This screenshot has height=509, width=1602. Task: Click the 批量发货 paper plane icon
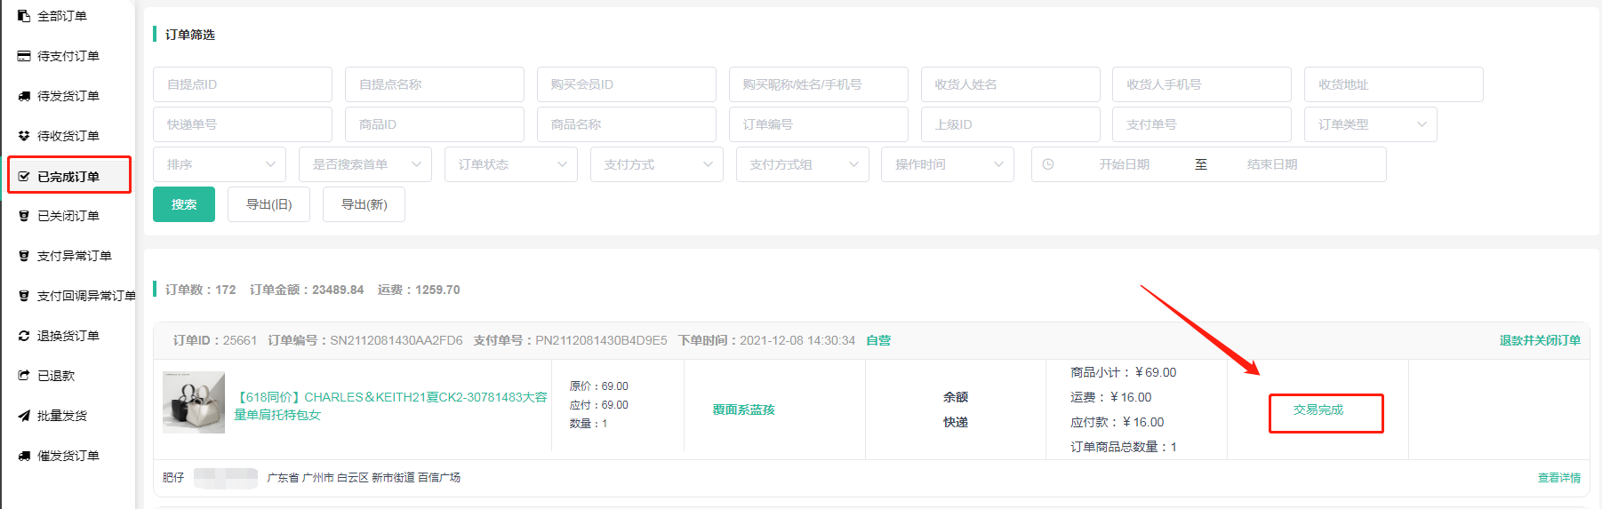[24, 416]
